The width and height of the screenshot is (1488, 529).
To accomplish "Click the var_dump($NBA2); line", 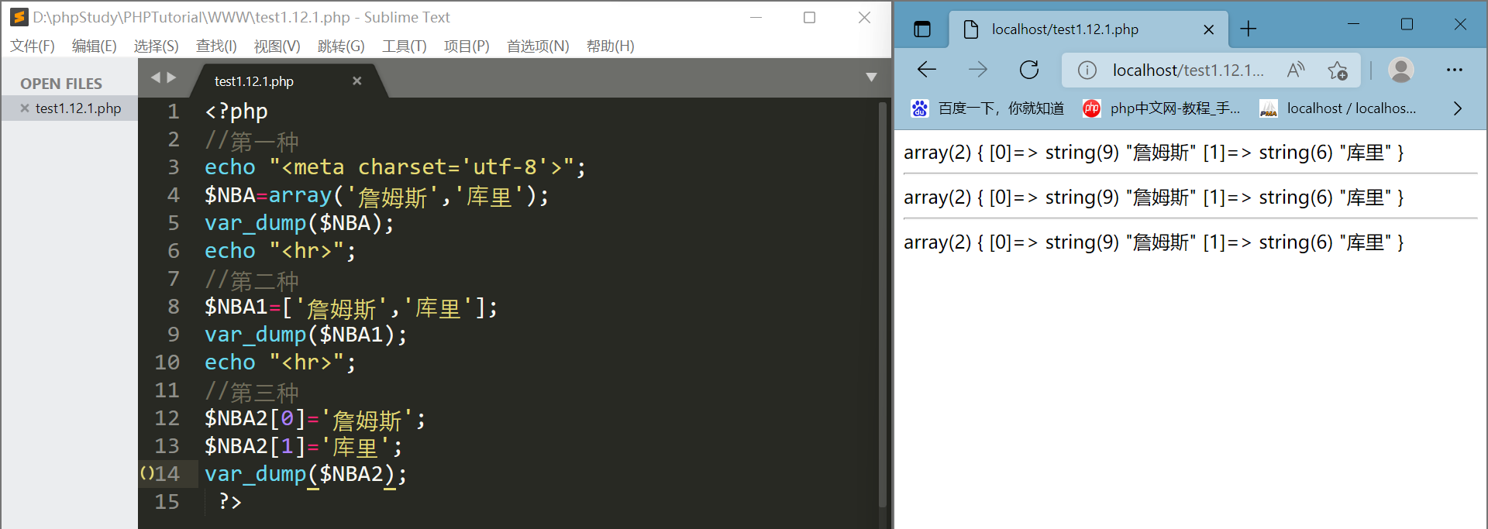I will (305, 474).
